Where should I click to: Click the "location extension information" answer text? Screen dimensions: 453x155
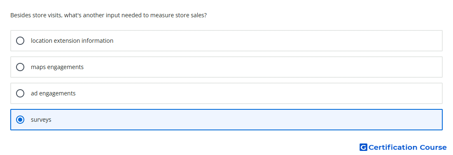point(72,41)
